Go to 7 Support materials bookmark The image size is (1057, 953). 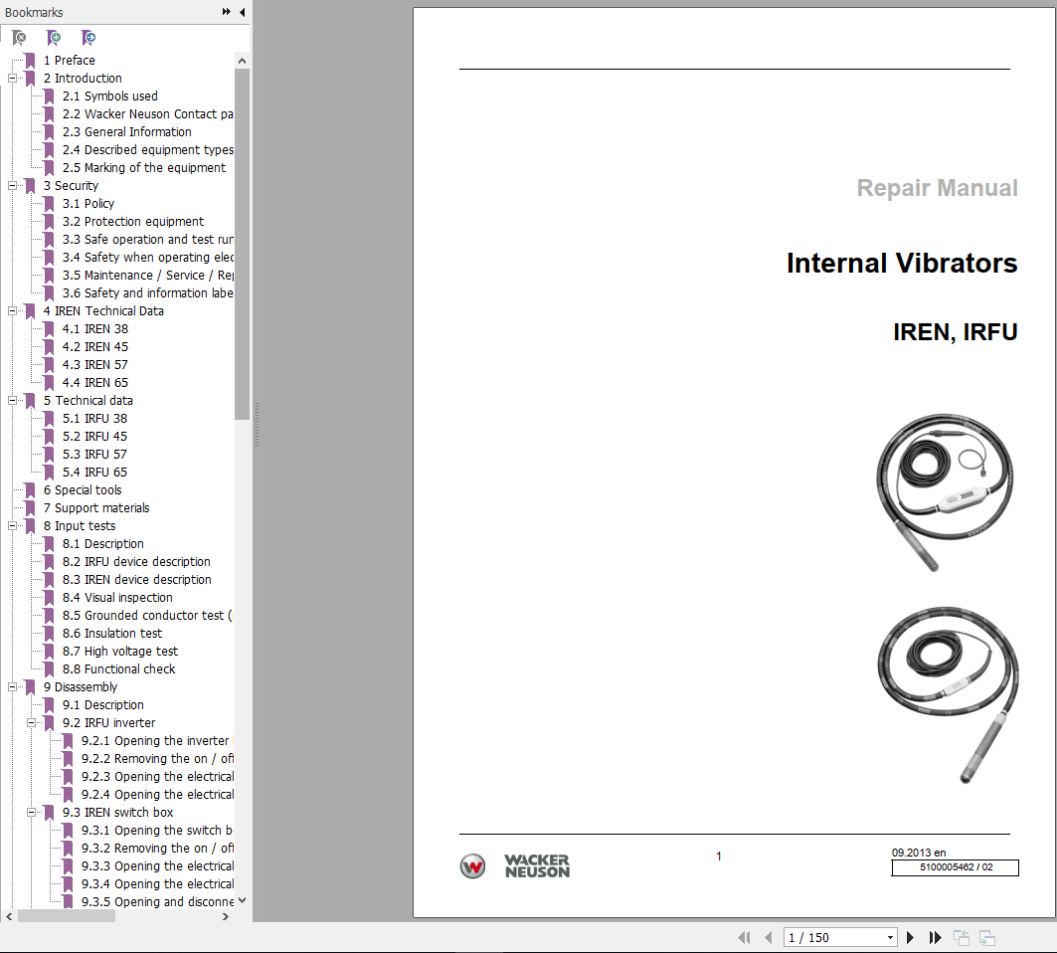tap(96, 508)
